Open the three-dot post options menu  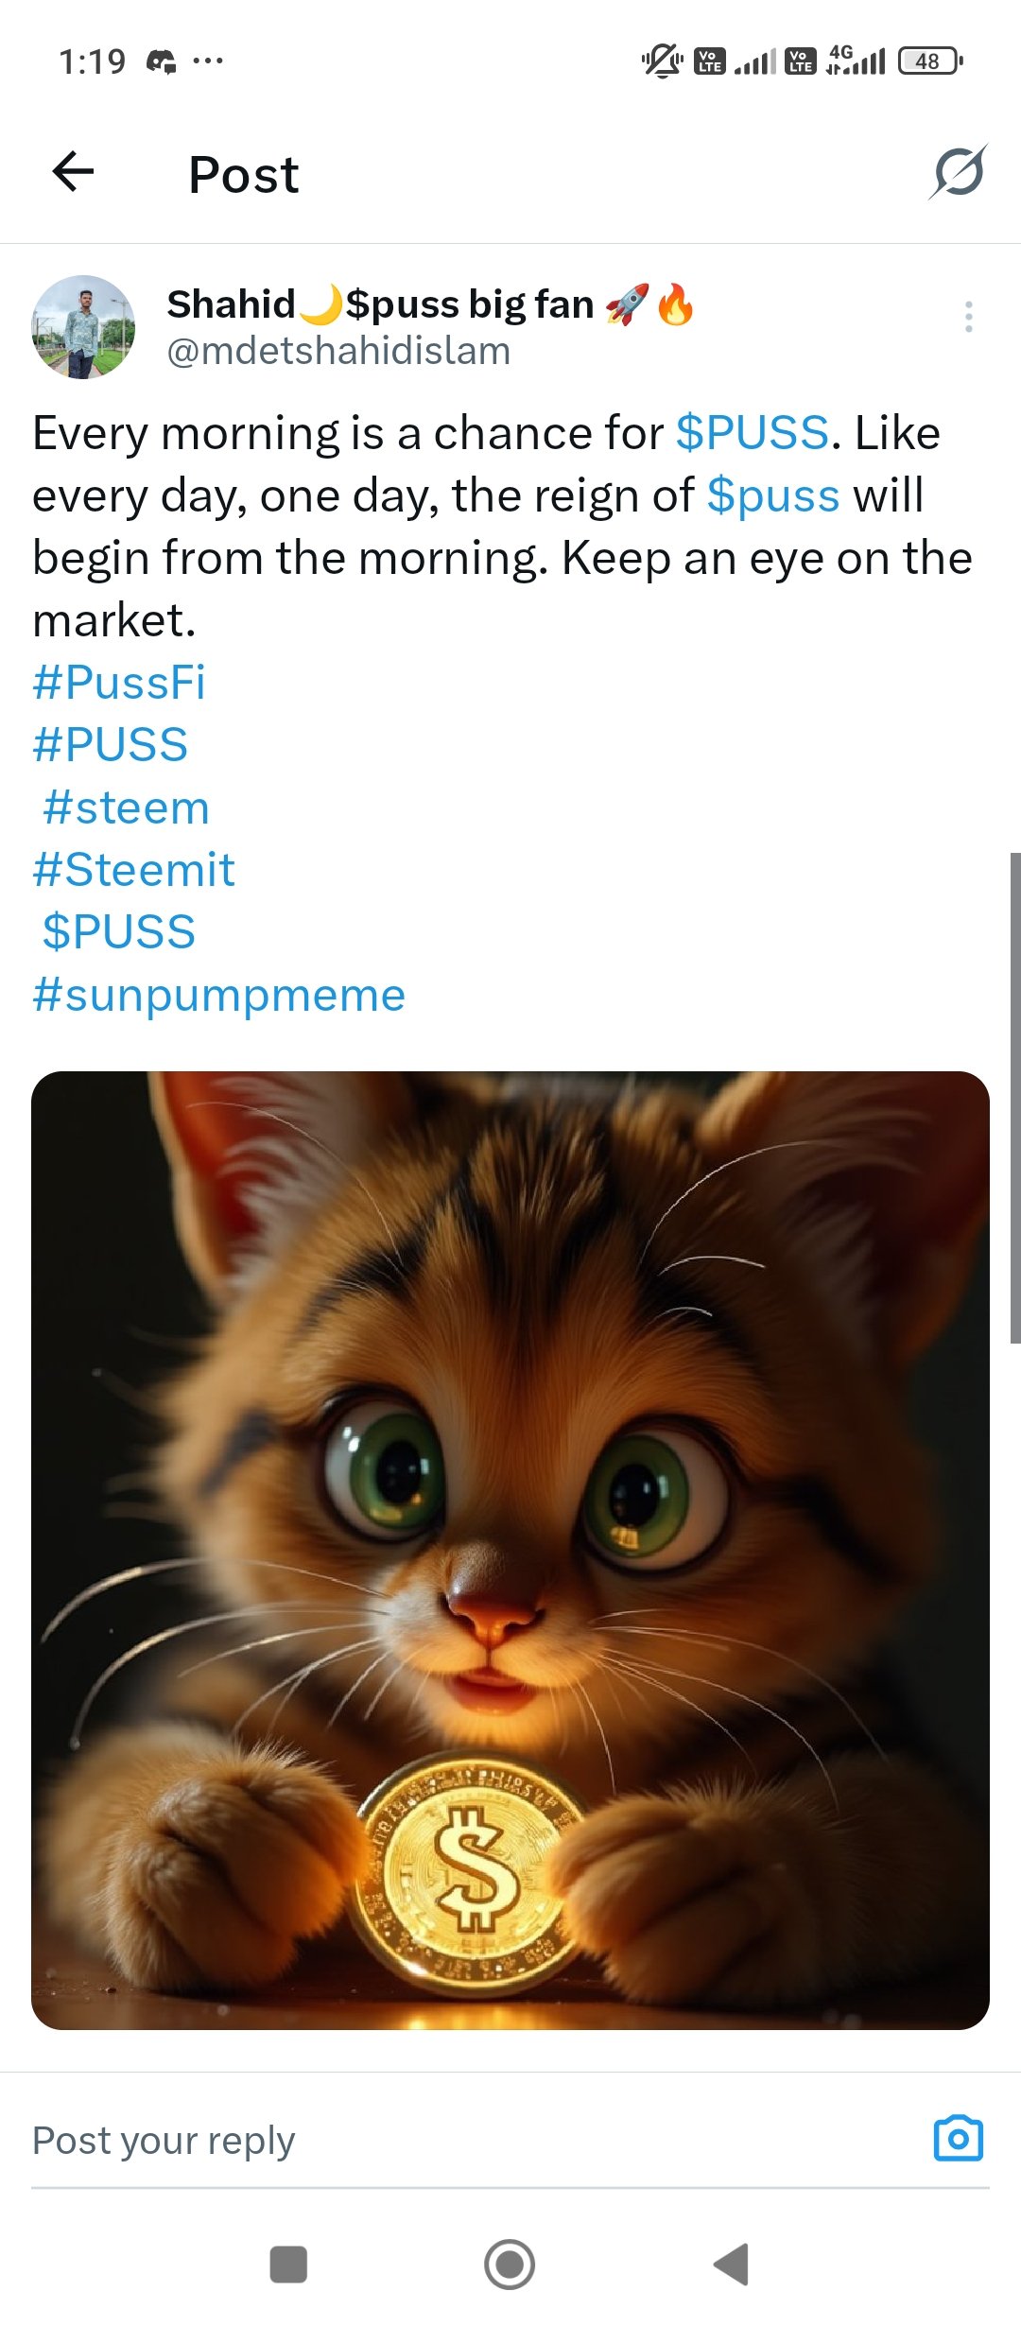[x=968, y=317]
